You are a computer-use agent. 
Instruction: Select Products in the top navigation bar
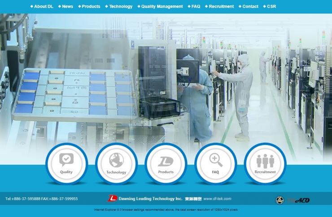(x=91, y=6)
